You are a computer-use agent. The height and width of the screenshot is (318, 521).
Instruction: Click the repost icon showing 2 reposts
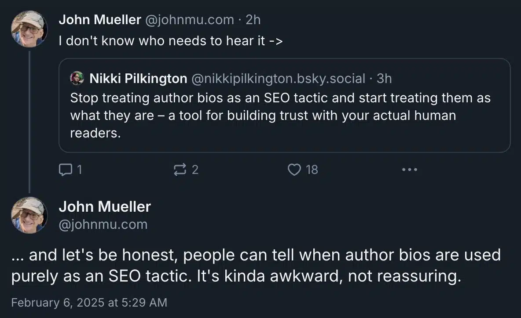coord(180,169)
